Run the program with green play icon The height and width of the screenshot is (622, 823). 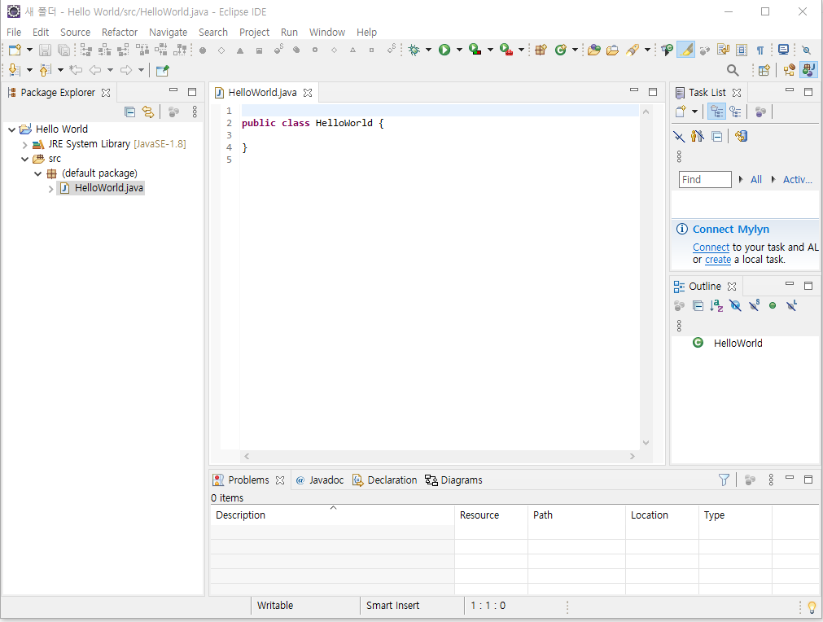click(x=444, y=50)
